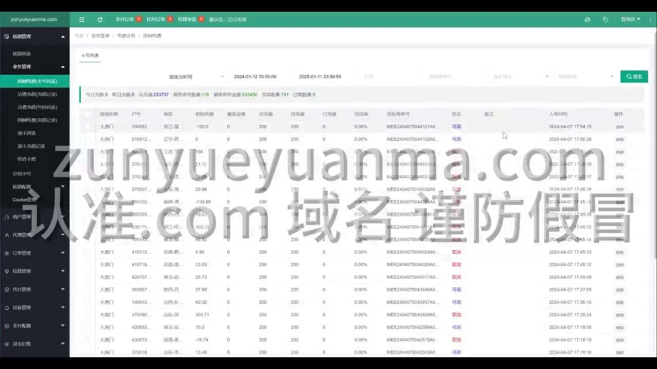Click the sidebar collapse hamburger icon
The height and width of the screenshot is (369, 657).
(x=82, y=19)
